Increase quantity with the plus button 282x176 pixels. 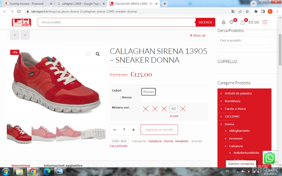[133, 130]
